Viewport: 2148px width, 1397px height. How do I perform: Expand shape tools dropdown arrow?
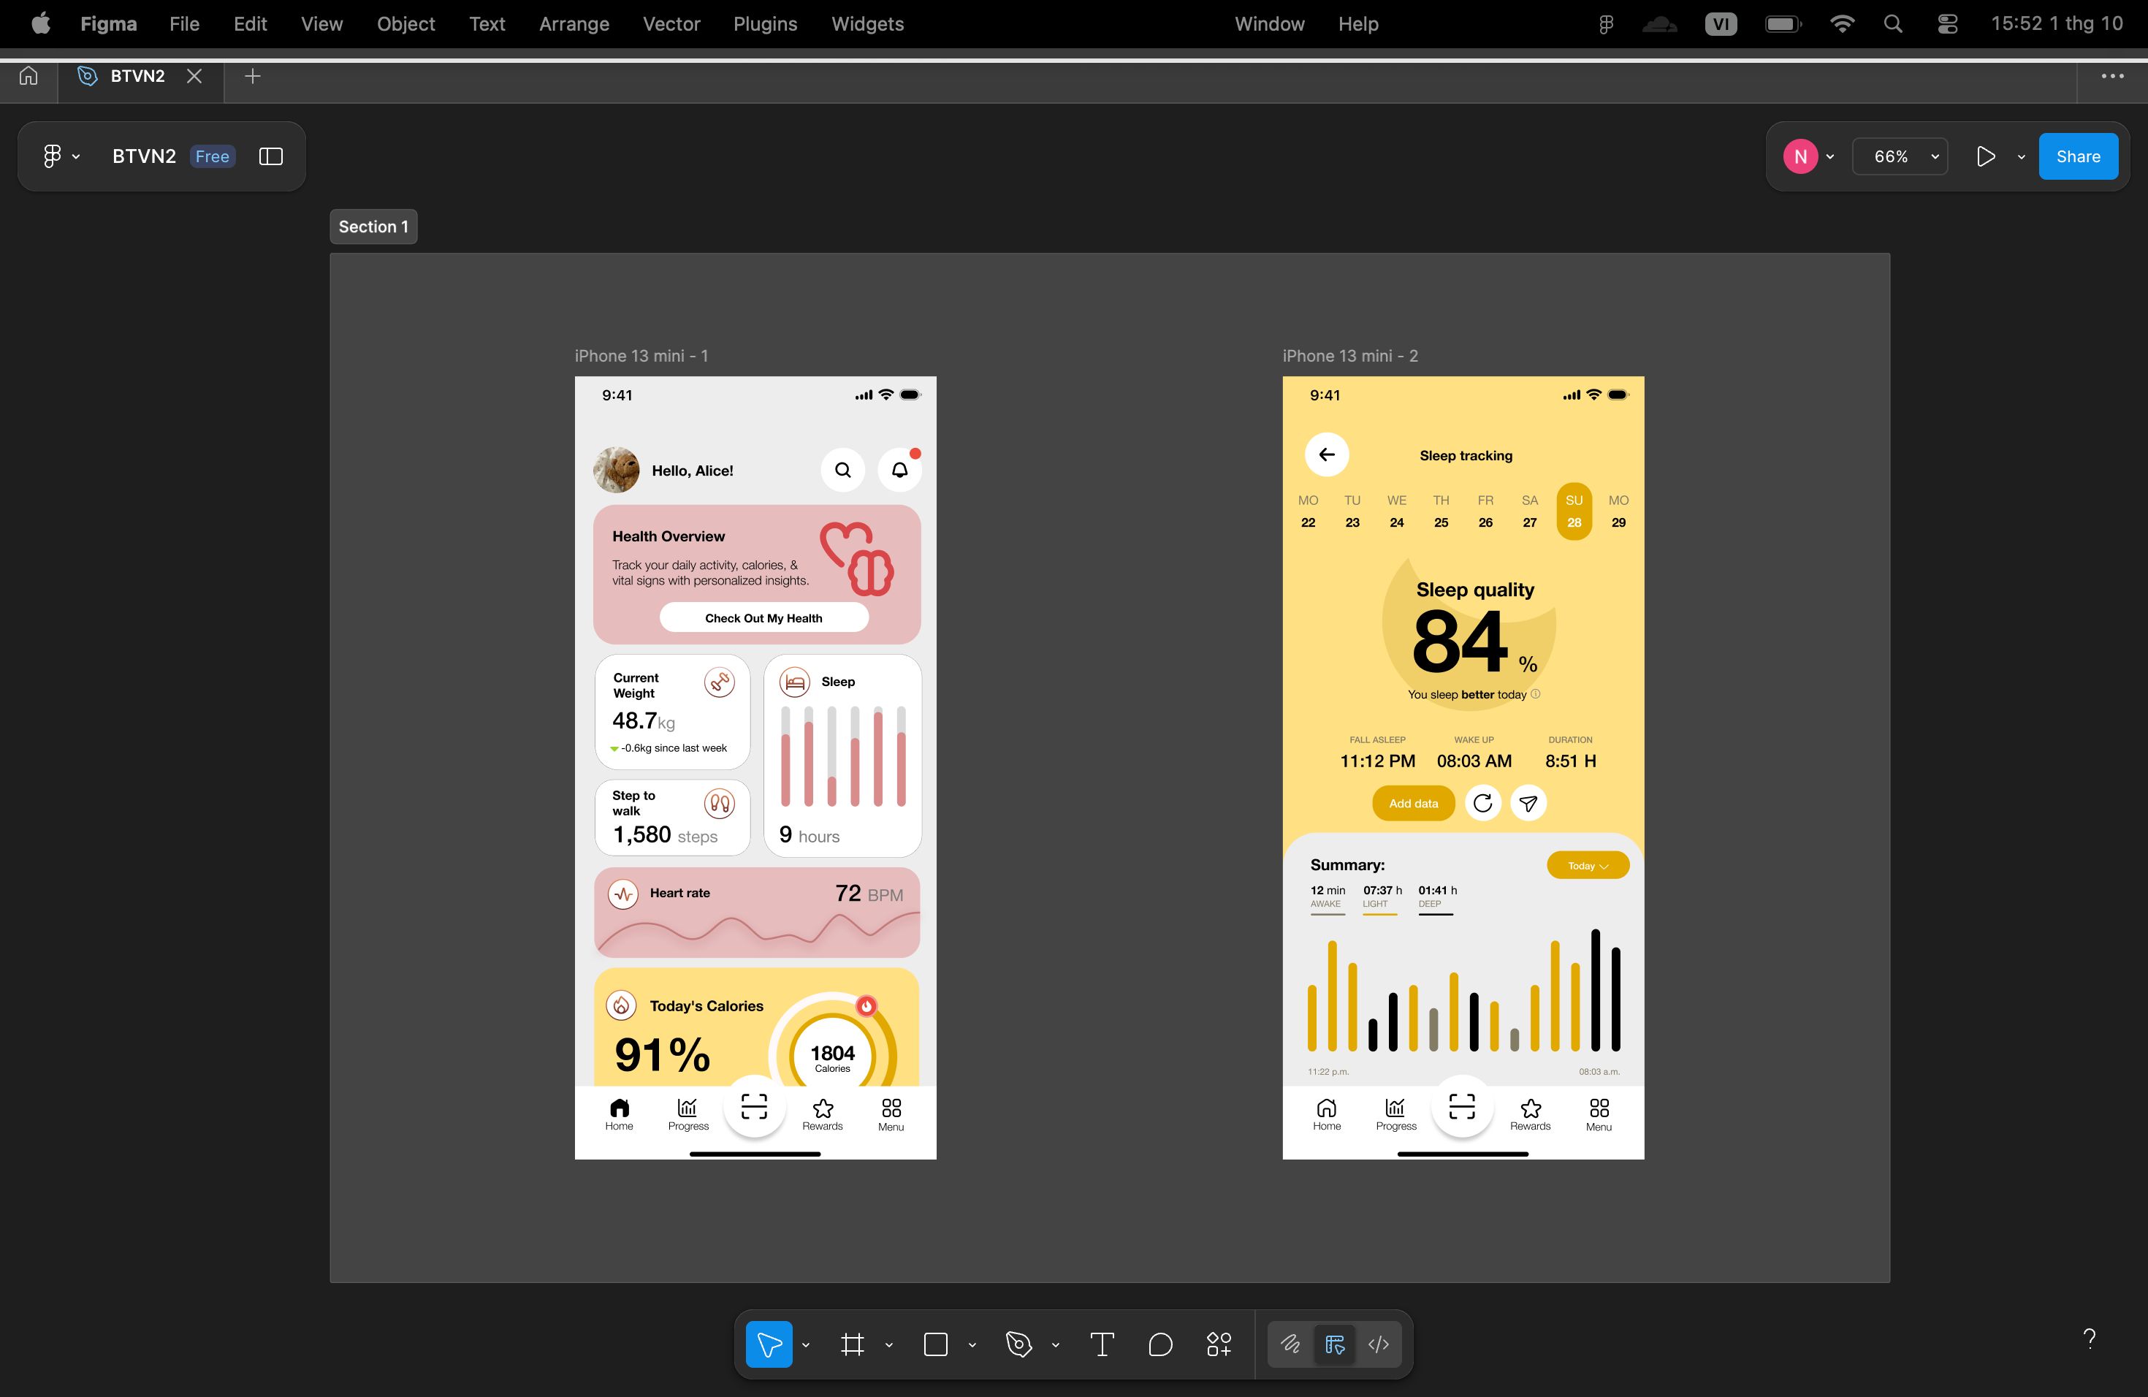click(972, 1344)
